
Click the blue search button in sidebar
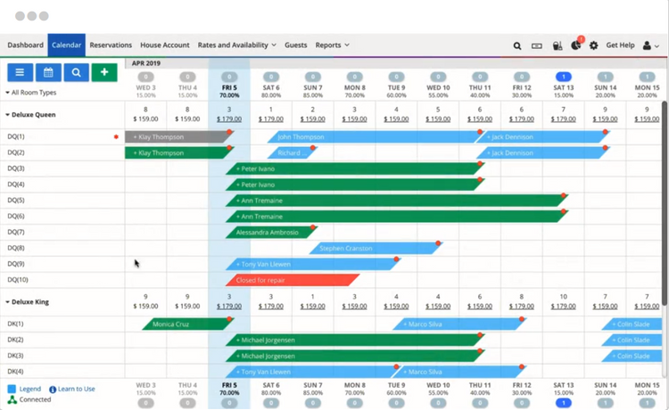[x=77, y=72]
